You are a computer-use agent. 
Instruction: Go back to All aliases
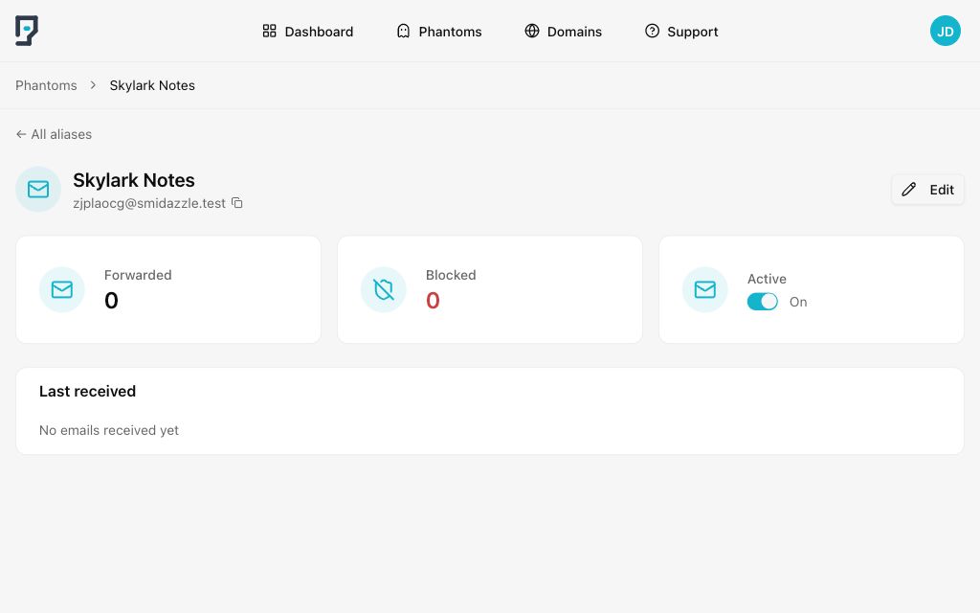[54, 134]
